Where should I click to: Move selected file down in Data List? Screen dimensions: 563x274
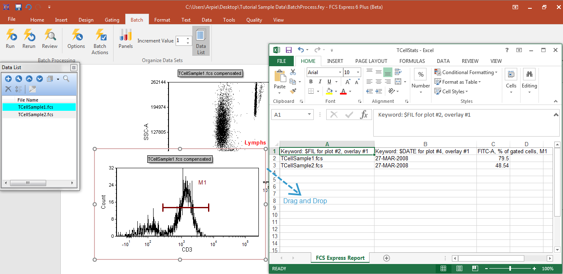pyautogui.click(x=40, y=79)
